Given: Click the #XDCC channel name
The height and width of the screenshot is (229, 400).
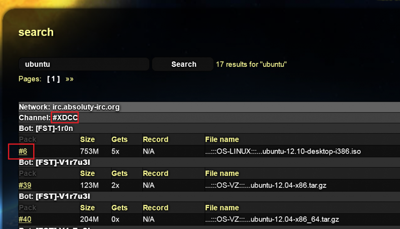Looking at the screenshot, I should (x=65, y=118).
